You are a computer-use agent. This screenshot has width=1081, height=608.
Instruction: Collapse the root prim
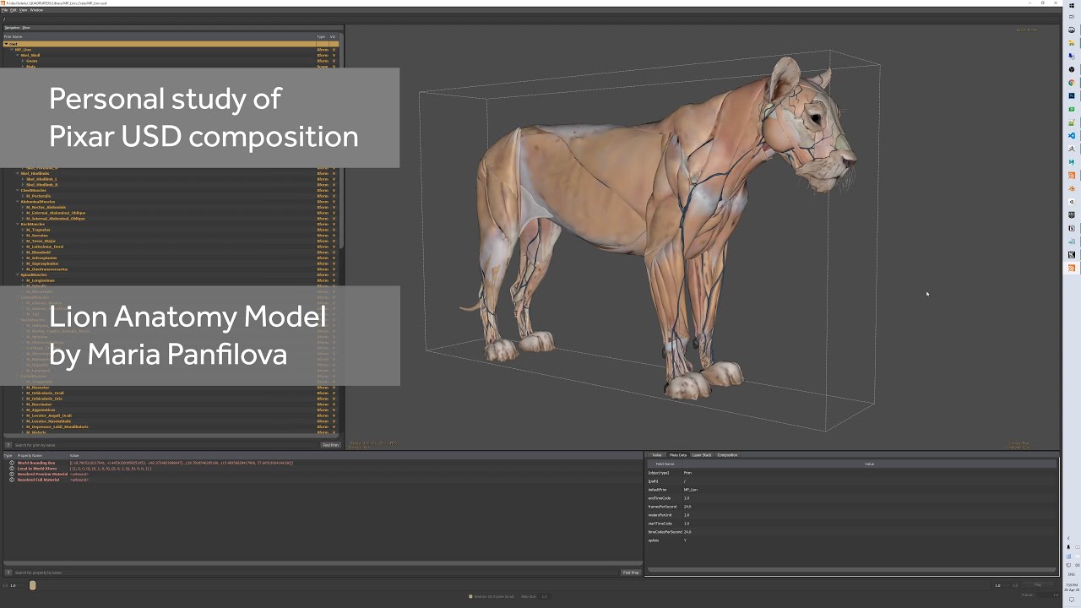(x=6, y=44)
